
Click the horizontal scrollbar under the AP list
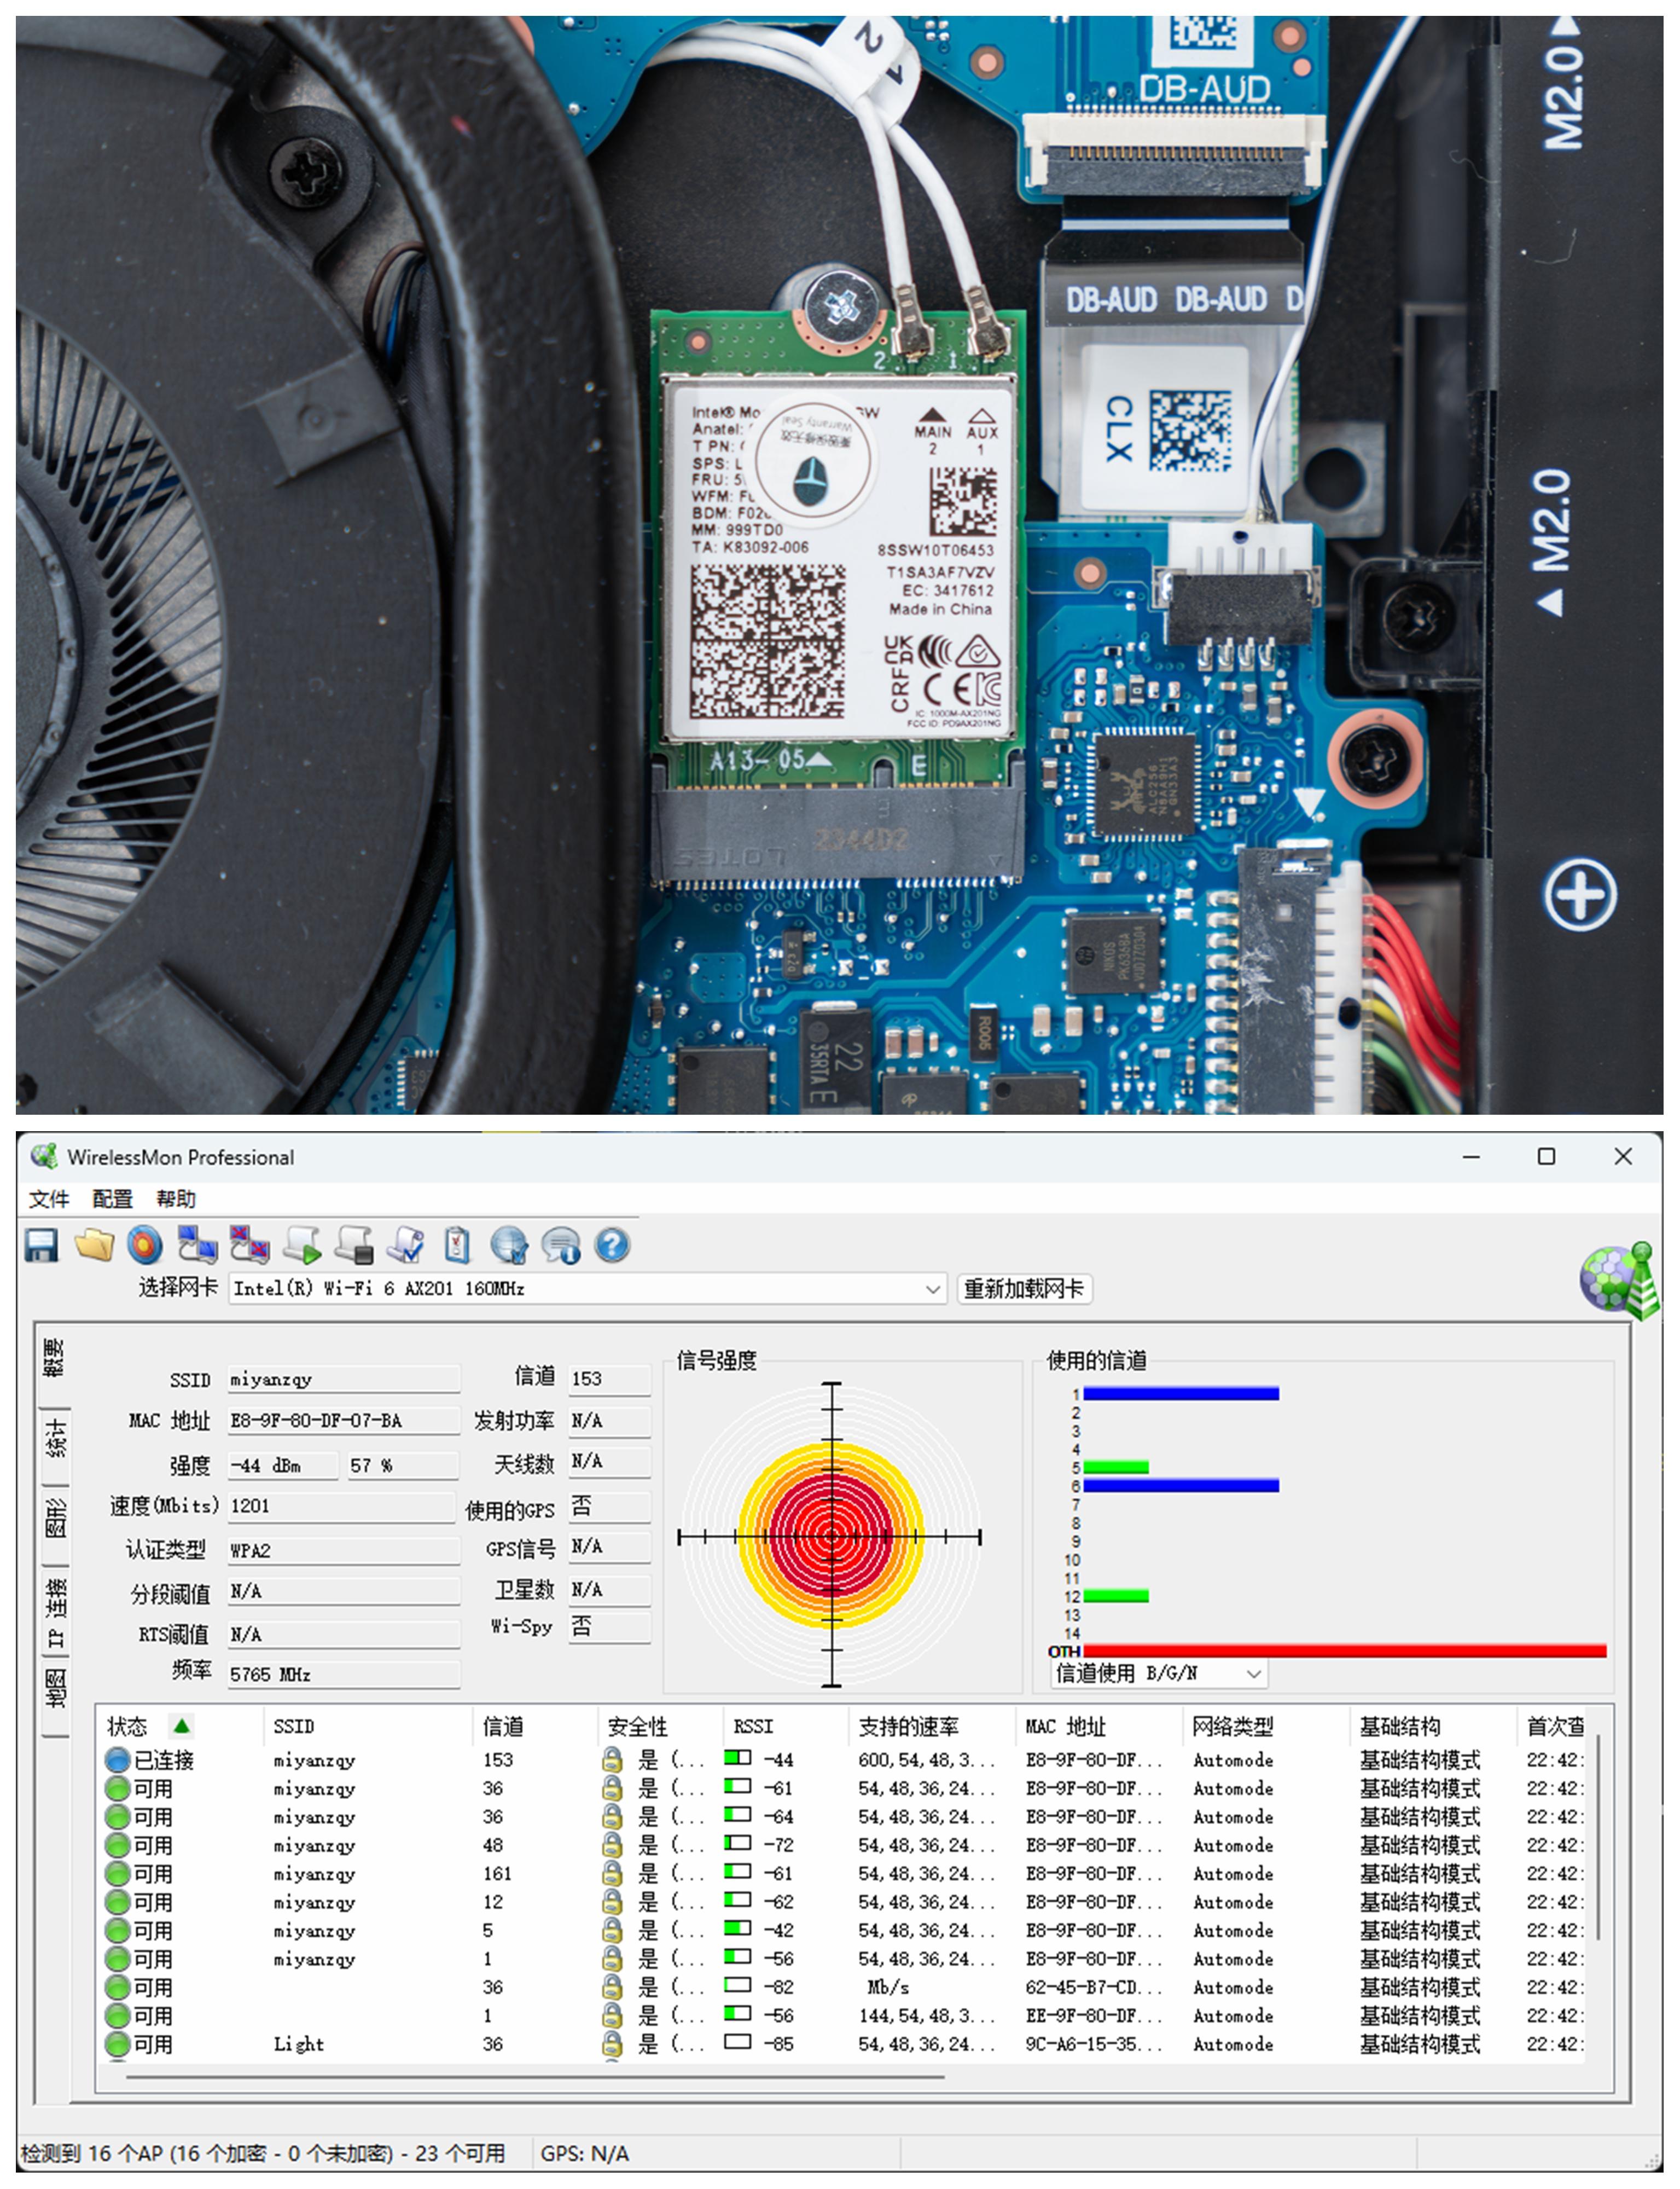(x=535, y=2077)
